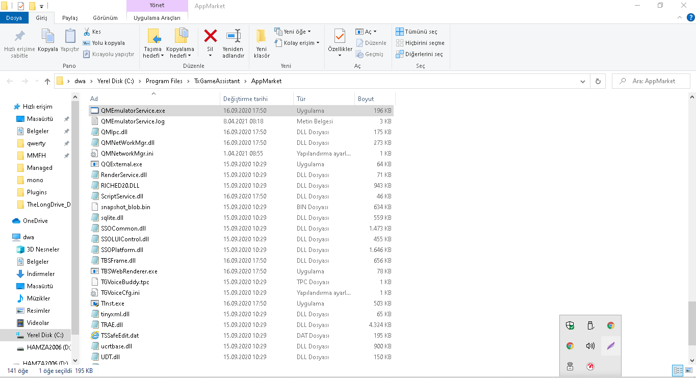The width and height of the screenshot is (696, 378).
Task: Open the purple feather app in the tray
Action: [x=611, y=346]
